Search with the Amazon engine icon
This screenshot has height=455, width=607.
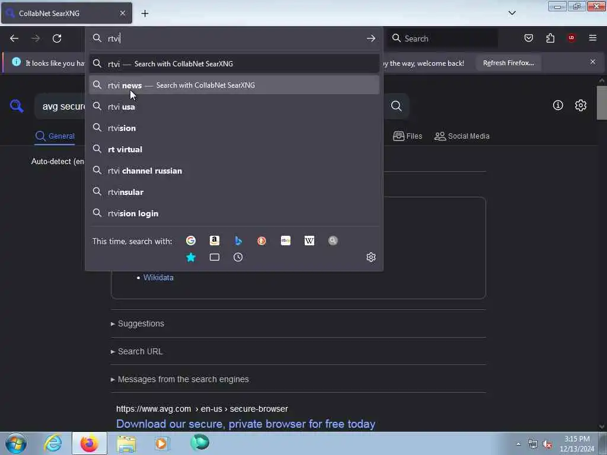[215, 241]
